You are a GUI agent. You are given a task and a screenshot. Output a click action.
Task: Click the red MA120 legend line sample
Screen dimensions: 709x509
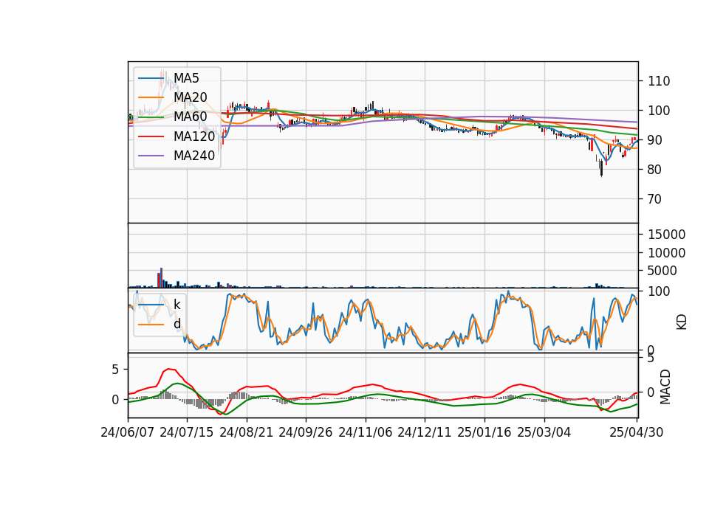[x=151, y=136]
